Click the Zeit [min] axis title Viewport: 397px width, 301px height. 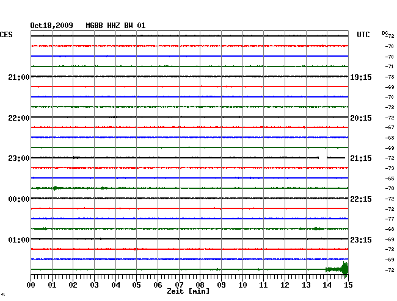188,291
